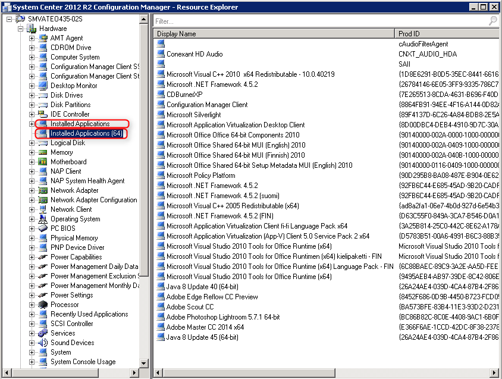The width and height of the screenshot is (502, 379).
Task: Click the filter search magnifier icon
Action: tap(493, 20)
